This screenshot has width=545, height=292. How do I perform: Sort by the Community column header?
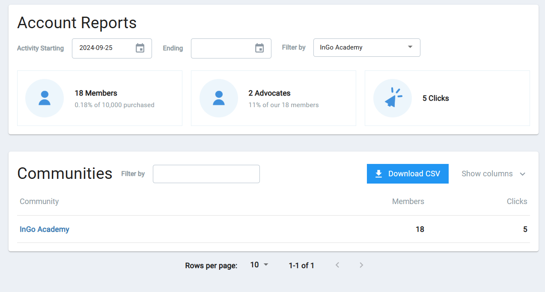(39, 201)
